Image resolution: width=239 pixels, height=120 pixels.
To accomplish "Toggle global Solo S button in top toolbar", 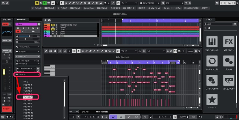I will point(41,3).
